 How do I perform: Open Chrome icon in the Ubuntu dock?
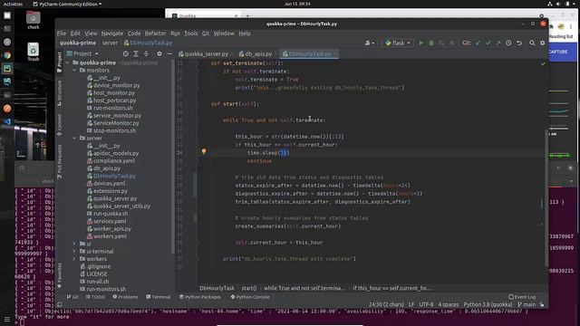7,55
